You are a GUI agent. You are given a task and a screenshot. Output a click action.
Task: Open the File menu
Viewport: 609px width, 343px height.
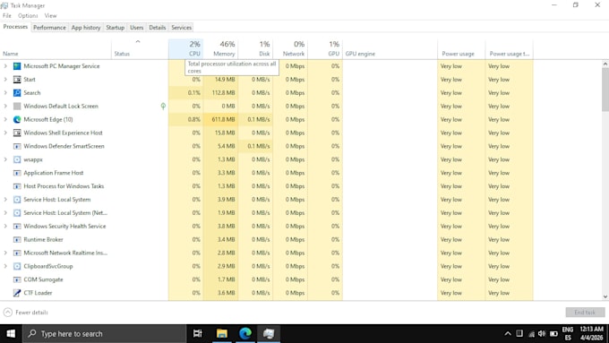tap(7, 15)
